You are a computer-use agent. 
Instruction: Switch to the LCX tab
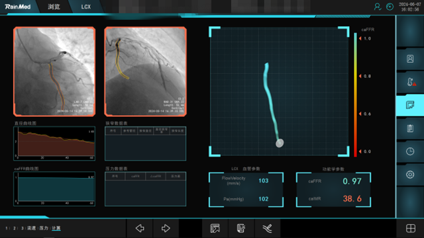[x=86, y=7]
